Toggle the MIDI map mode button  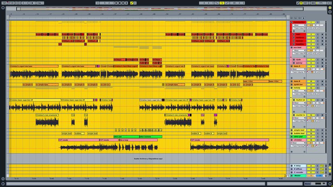point(313,3)
